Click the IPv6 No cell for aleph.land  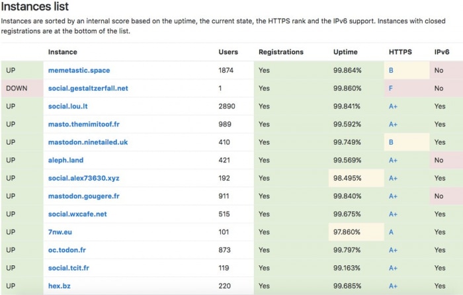446,160
